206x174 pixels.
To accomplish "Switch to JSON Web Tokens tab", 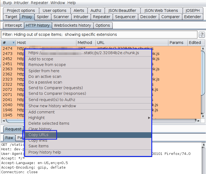I will click(x=161, y=11).
